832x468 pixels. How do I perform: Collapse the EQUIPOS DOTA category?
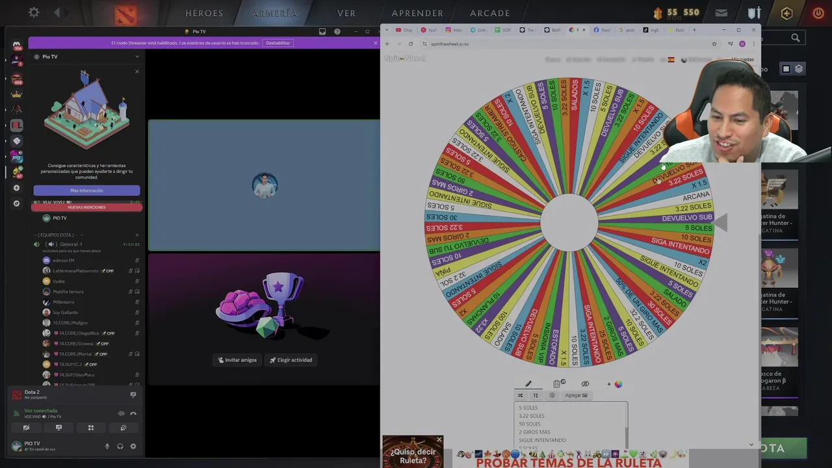coord(58,235)
